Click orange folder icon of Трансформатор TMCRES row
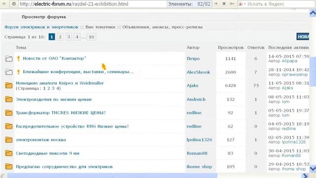The height and width of the screenshot is (178, 316). [x=9, y=113]
